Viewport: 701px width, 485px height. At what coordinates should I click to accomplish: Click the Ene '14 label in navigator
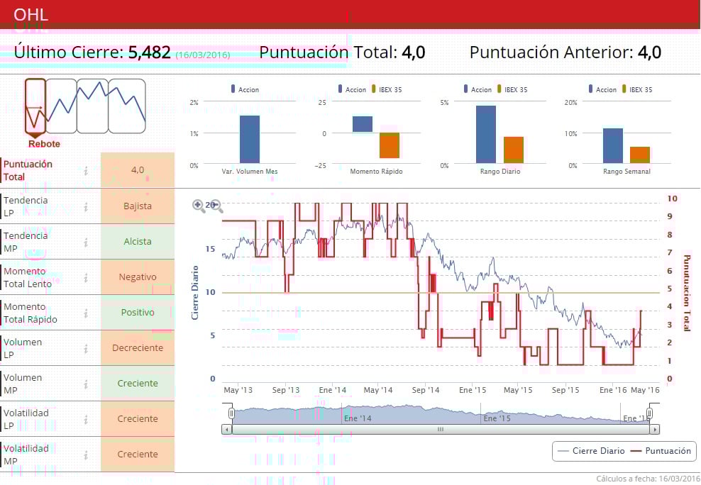click(358, 418)
